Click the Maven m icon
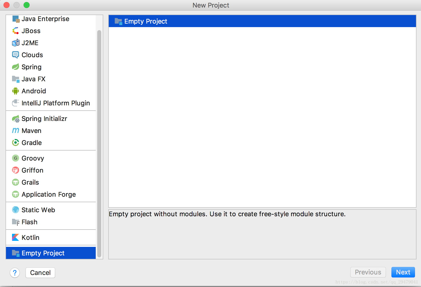The image size is (421, 287). [x=16, y=131]
